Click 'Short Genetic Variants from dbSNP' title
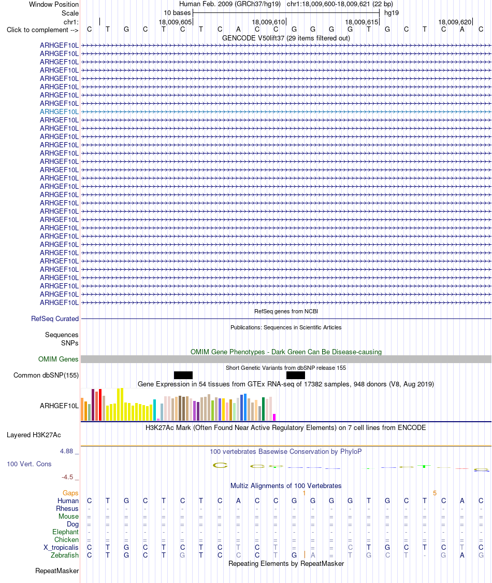The image size is (492, 583). 286,368
